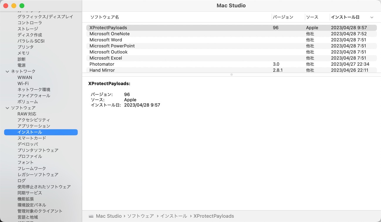Select Microsoft Excel row
Screen dimensions: 381x222
(231, 58)
